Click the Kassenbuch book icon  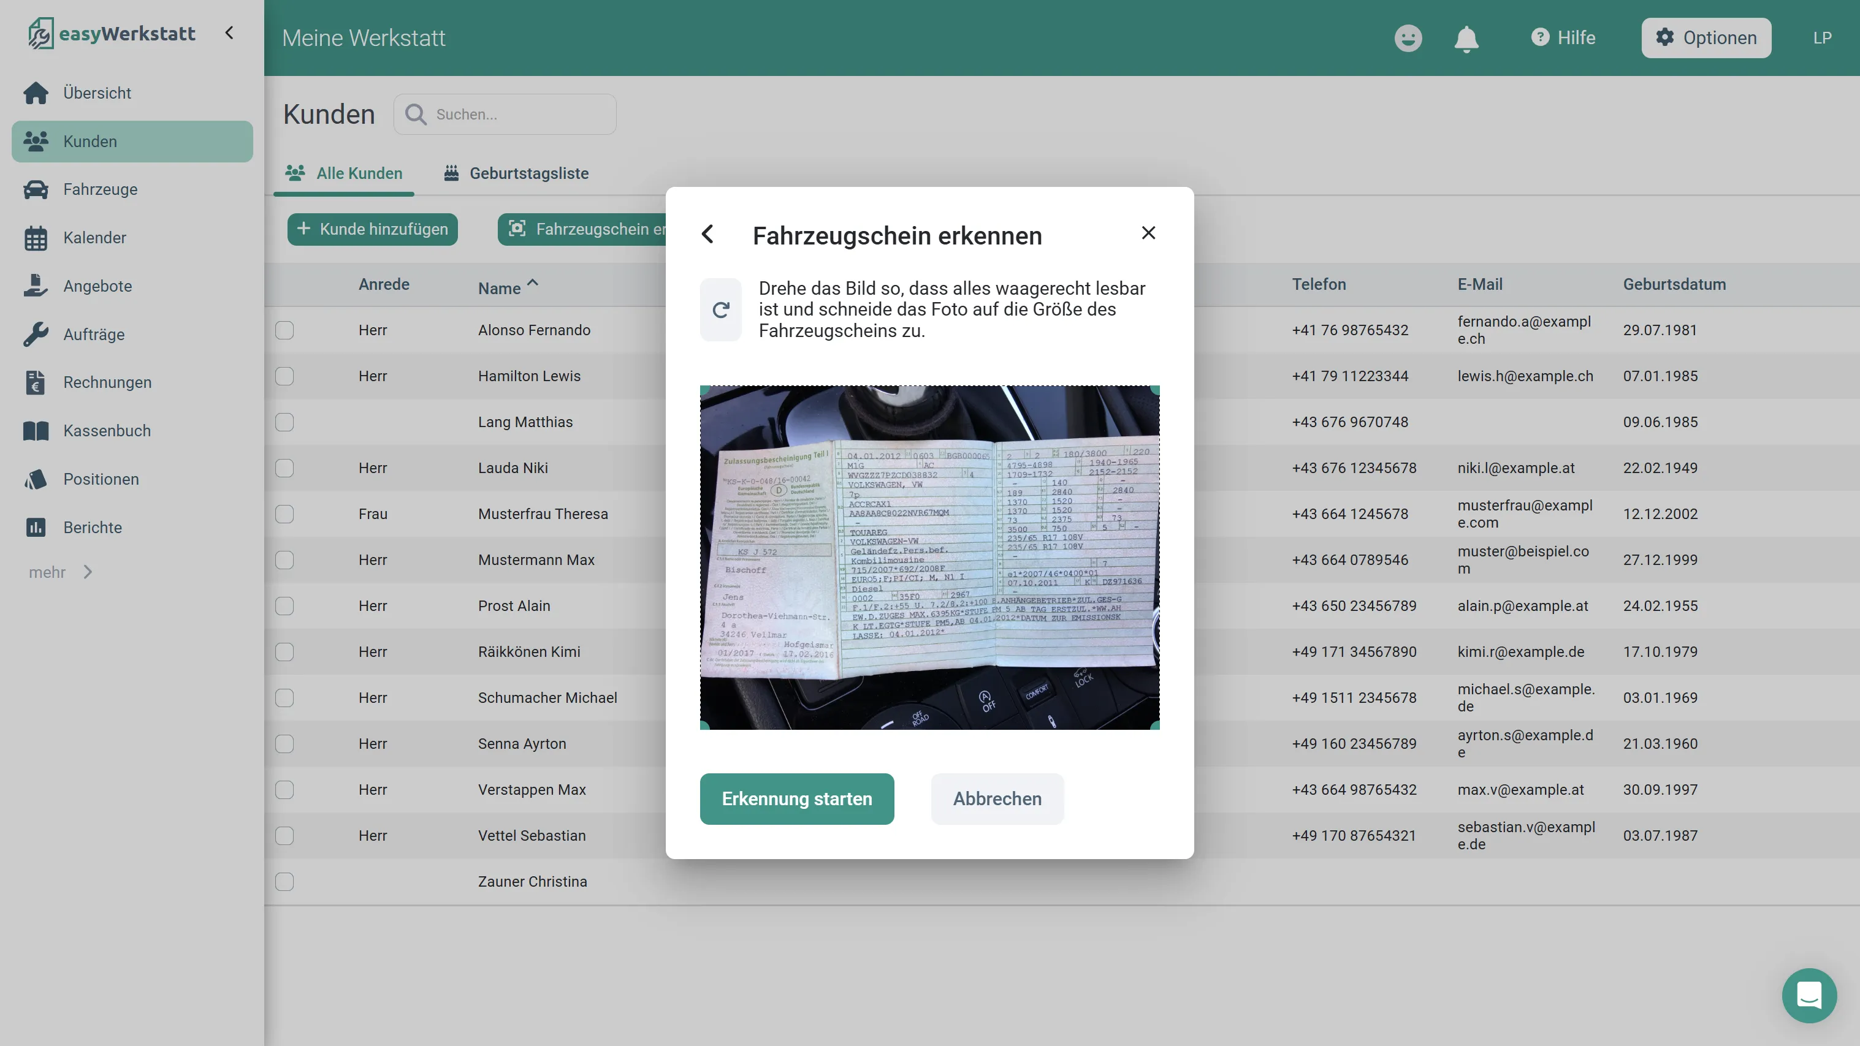click(36, 431)
